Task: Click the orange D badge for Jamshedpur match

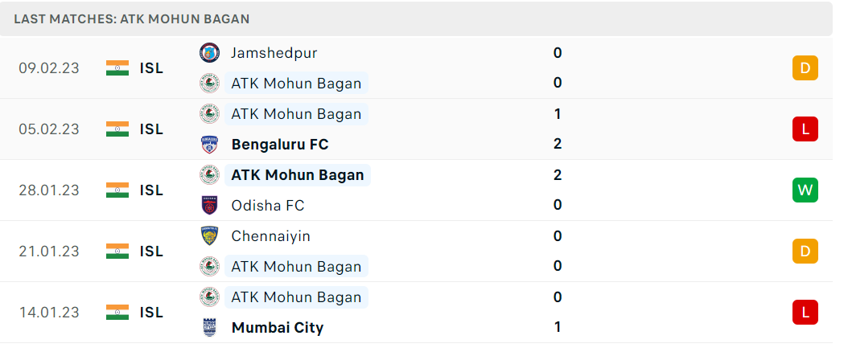Action: pyautogui.click(x=805, y=68)
